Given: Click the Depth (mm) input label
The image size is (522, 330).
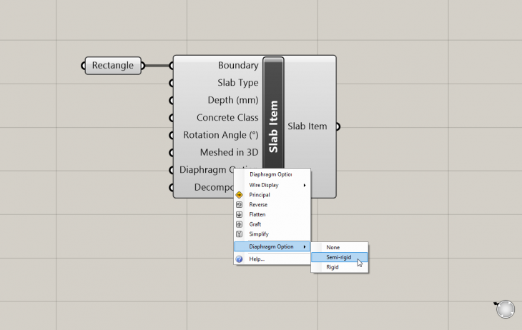Looking at the screenshot, I should coord(233,100).
